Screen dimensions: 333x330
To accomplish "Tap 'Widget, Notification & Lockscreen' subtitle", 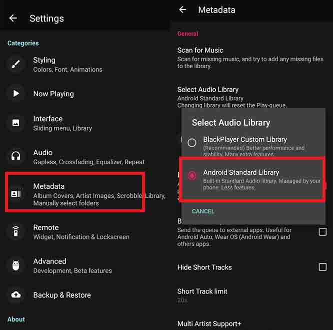I will click(81, 237).
